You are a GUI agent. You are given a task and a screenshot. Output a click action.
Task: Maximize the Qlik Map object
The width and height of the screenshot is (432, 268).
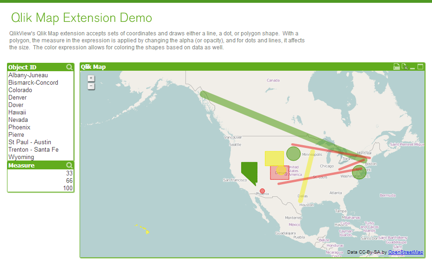pos(420,67)
